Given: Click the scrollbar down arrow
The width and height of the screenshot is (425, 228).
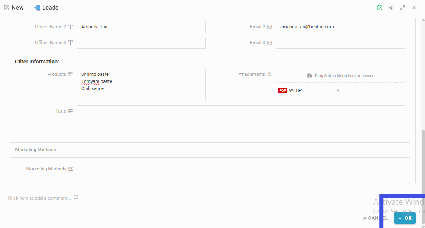Looking at the screenshot, I should coord(423,226).
